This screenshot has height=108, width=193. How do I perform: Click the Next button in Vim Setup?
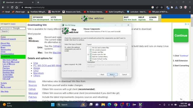coord(112,74)
